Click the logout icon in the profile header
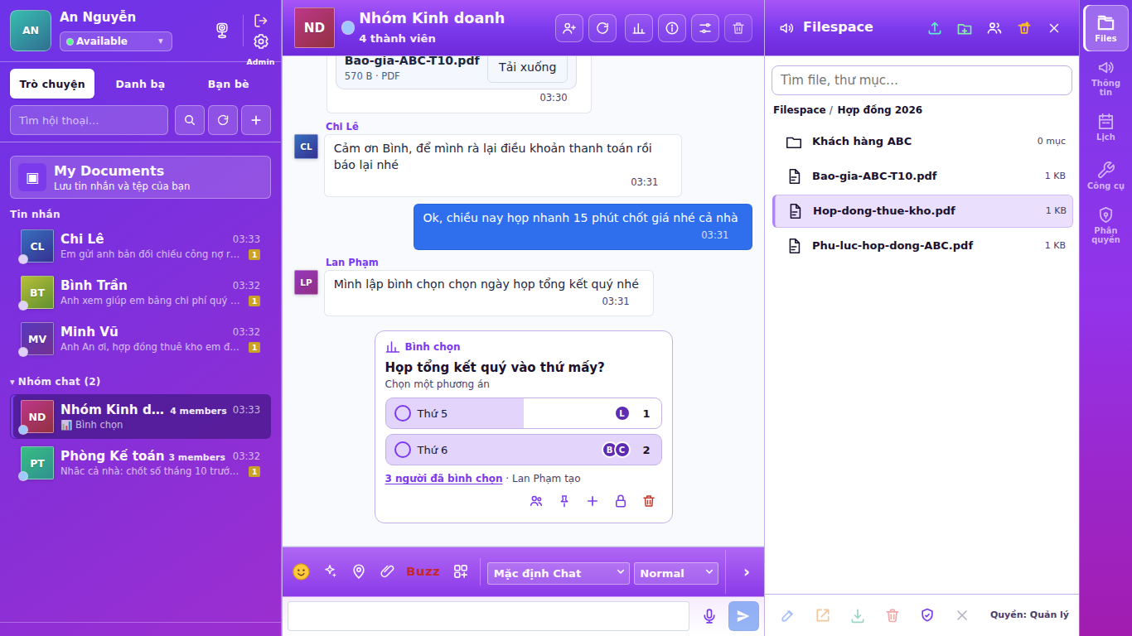The height and width of the screenshot is (636, 1132). pyautogui.click(x=261, y=21)
